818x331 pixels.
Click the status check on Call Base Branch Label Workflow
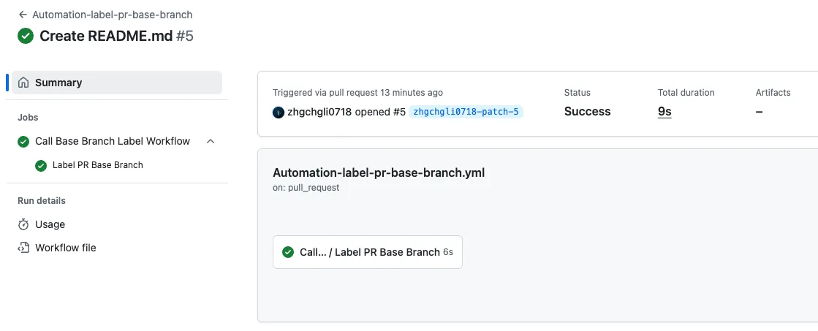[23, 141]
